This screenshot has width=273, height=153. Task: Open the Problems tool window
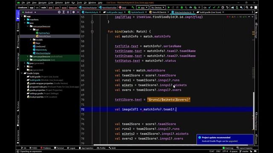point(46,148)
